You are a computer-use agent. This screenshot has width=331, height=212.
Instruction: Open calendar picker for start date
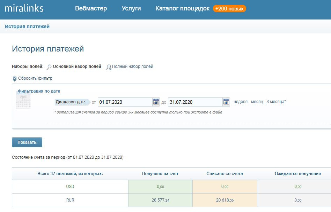(156, 102)
